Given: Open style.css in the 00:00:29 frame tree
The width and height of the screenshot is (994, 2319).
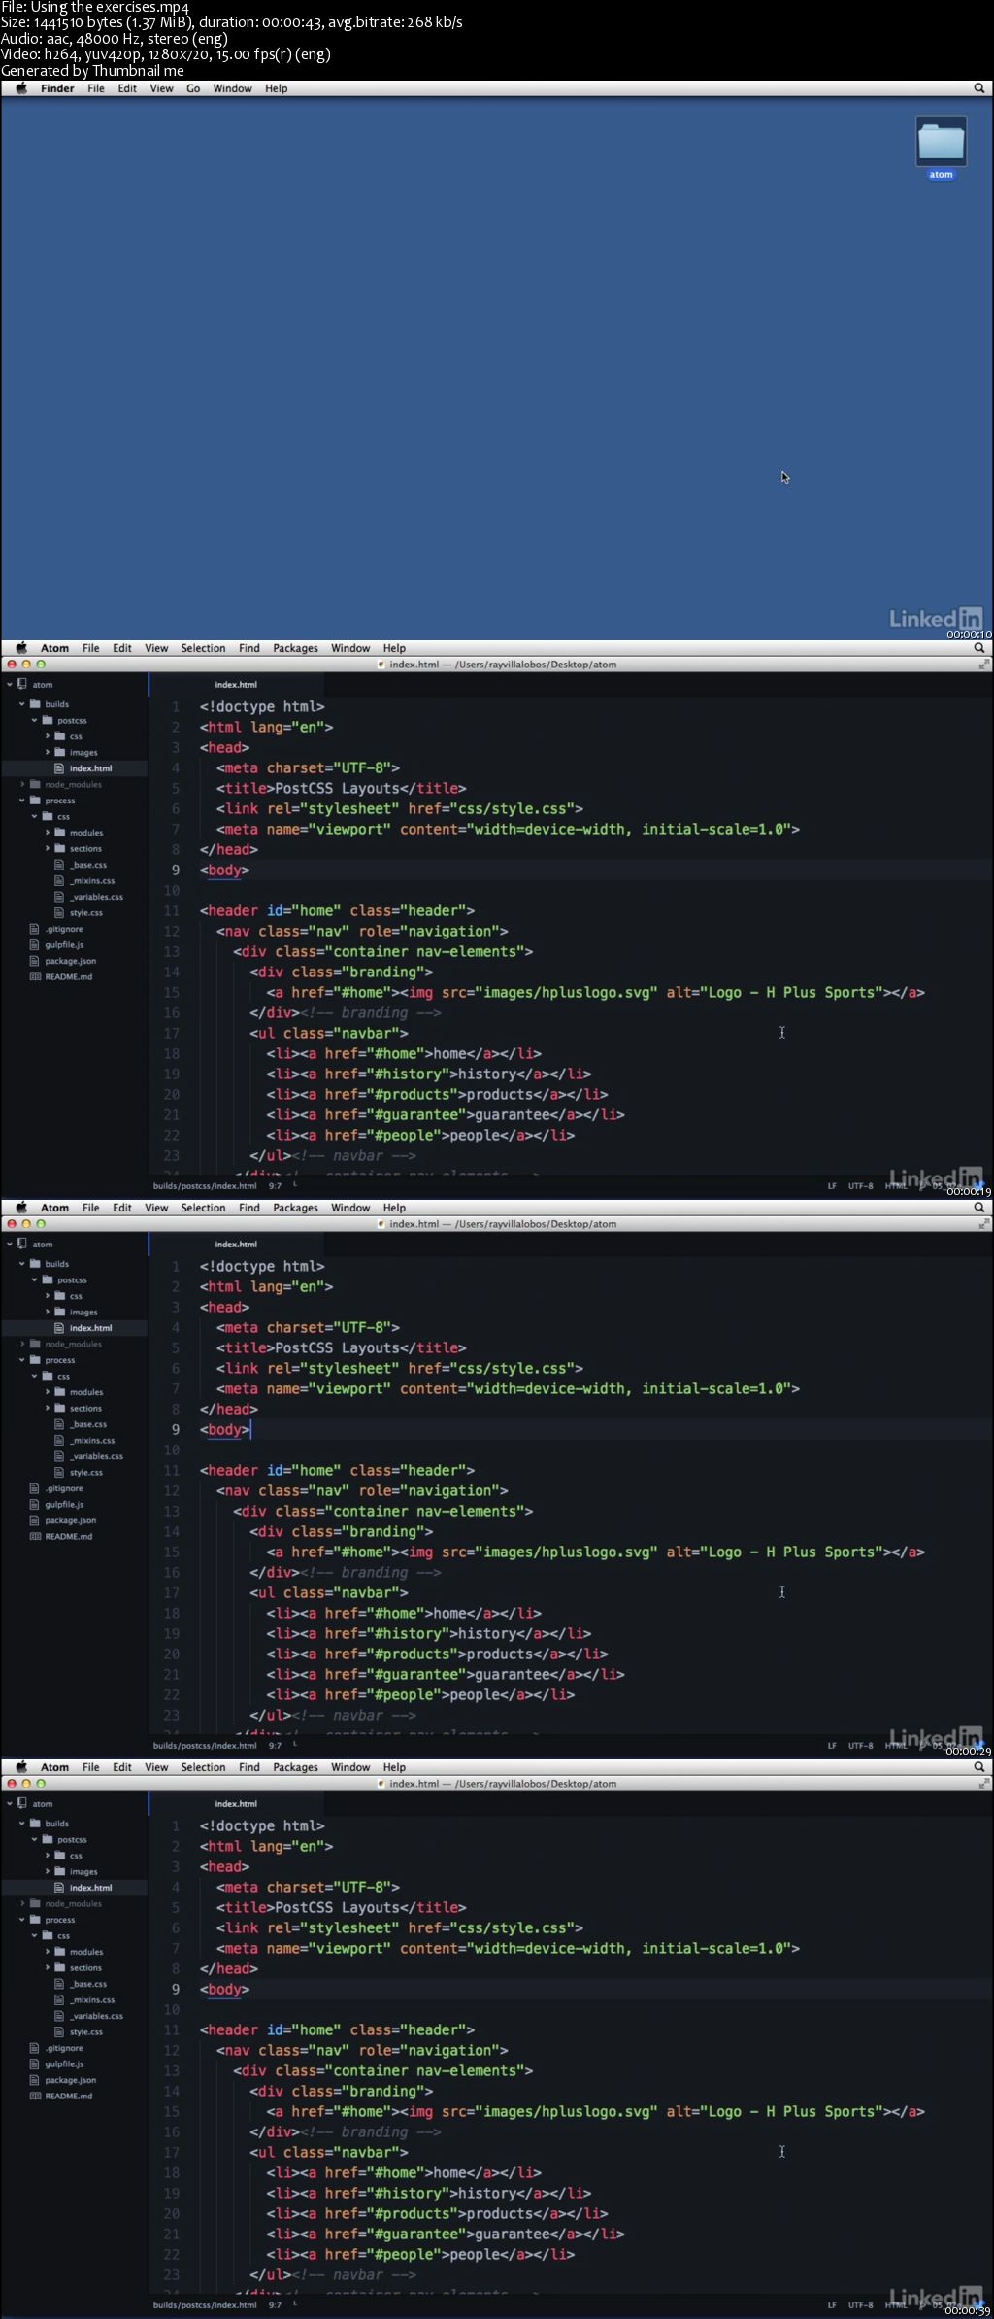Looking at the screenshot, I should [85, 1473].
